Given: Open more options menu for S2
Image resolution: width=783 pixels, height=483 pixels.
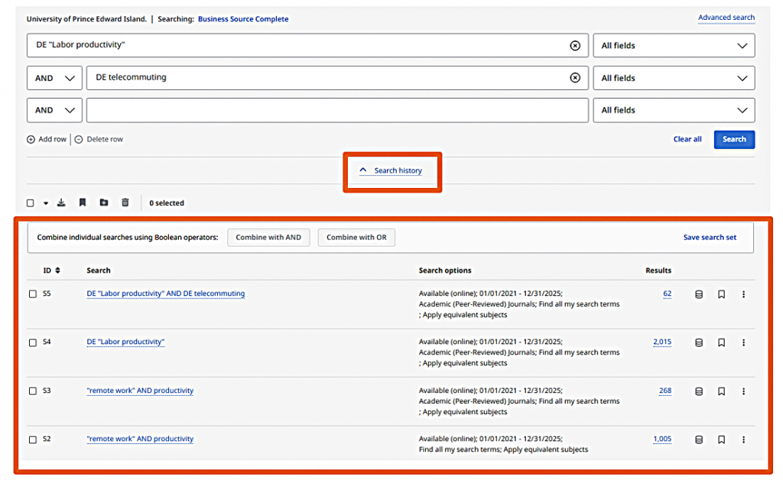Looking at the screenshot, I should (x=743, y=439).
